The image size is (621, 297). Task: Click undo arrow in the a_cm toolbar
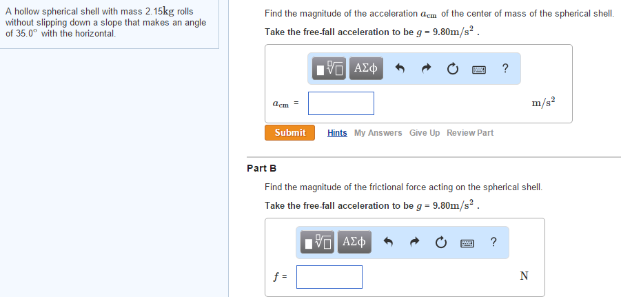pyautogui.click(x=400, y=68)
